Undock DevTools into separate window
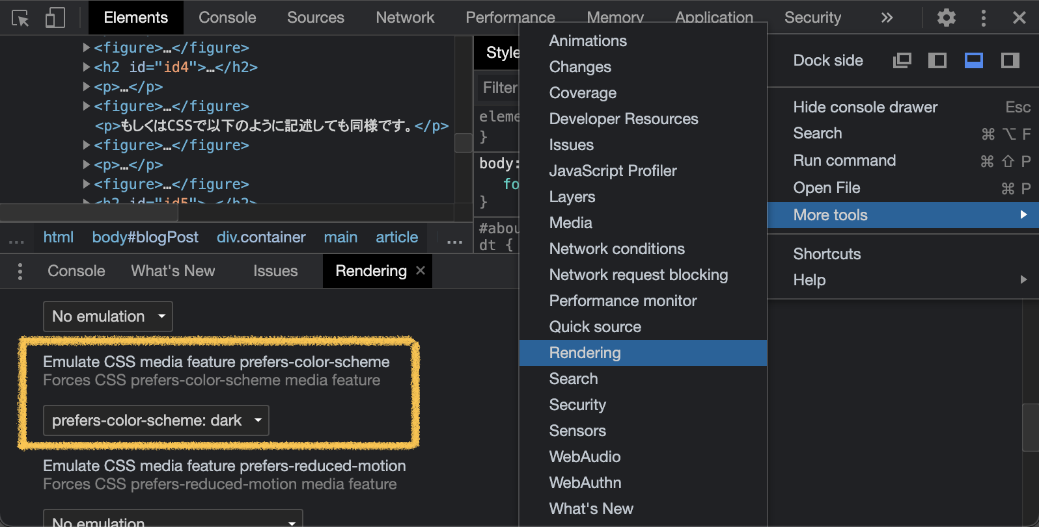Image resolution: width=1039 pixels, height=527 pixels. click(x=902, y=60)
